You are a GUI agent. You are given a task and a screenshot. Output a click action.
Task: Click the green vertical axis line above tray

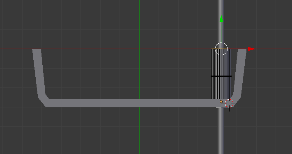pos(140,24)
